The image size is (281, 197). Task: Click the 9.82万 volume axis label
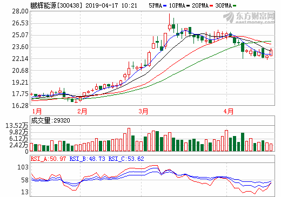[19, 132]
